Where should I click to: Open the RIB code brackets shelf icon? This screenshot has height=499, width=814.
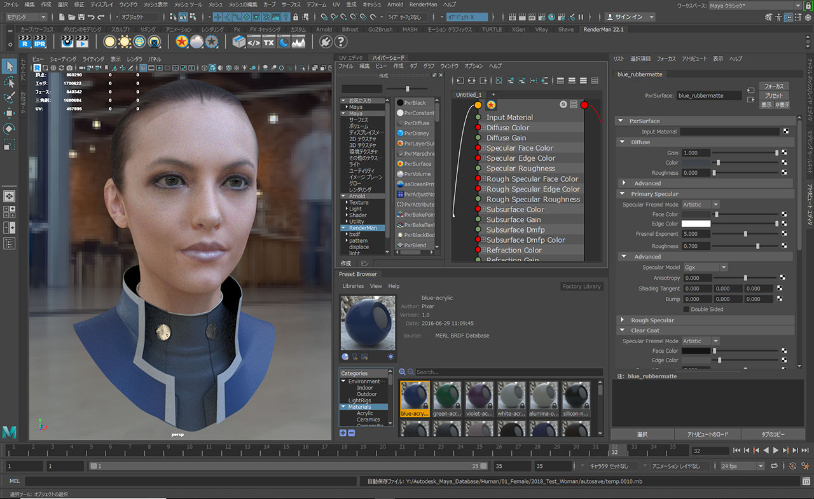pyautogui.click(x=254, y=42)
